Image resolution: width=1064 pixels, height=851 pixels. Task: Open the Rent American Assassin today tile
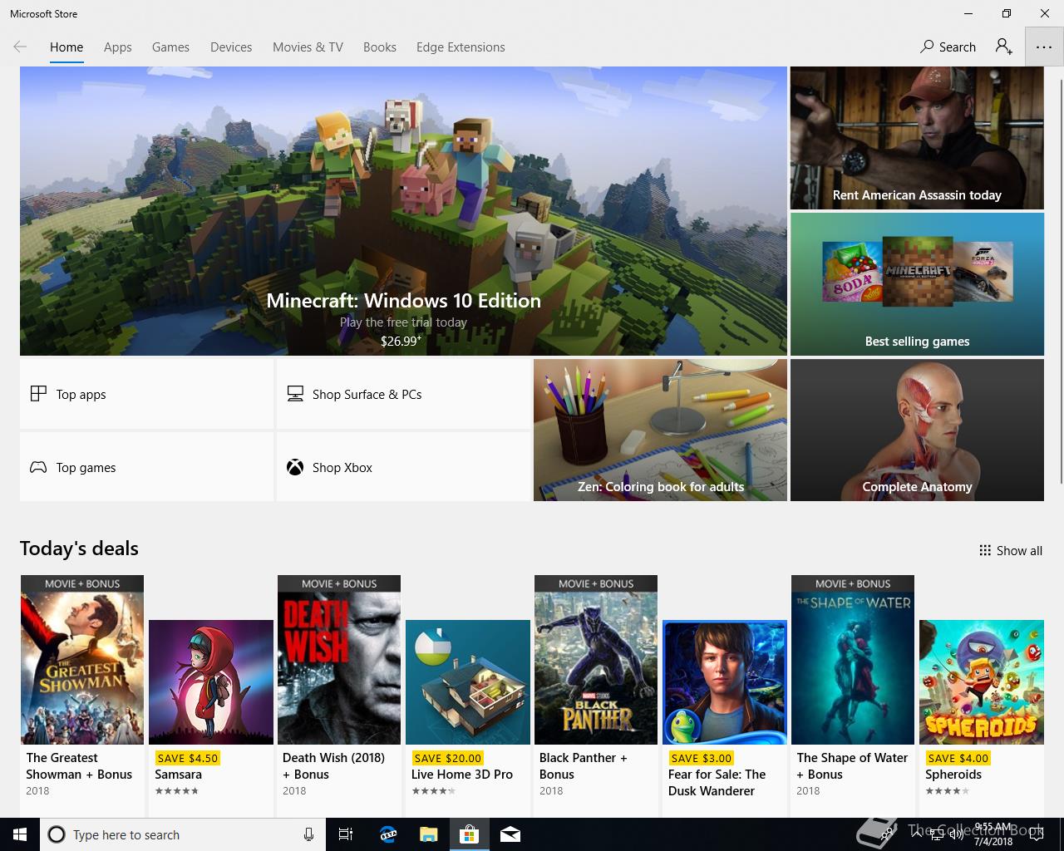[x=917, y=138]
